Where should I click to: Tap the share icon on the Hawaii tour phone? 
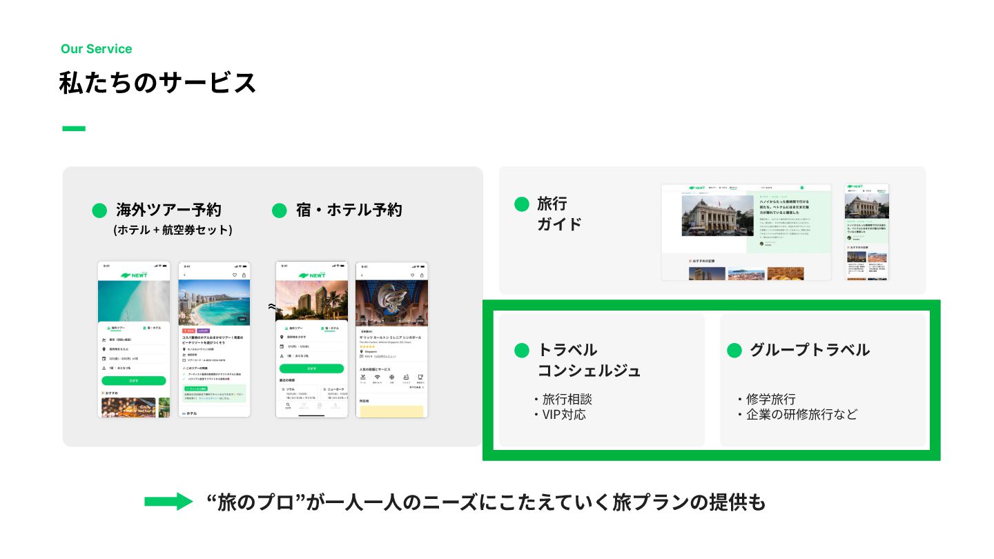244,275
